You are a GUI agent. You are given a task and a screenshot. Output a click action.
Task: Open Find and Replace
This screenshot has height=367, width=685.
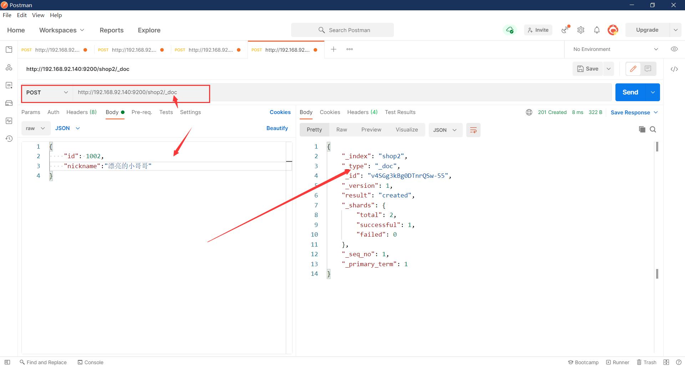tap(43, 362)
